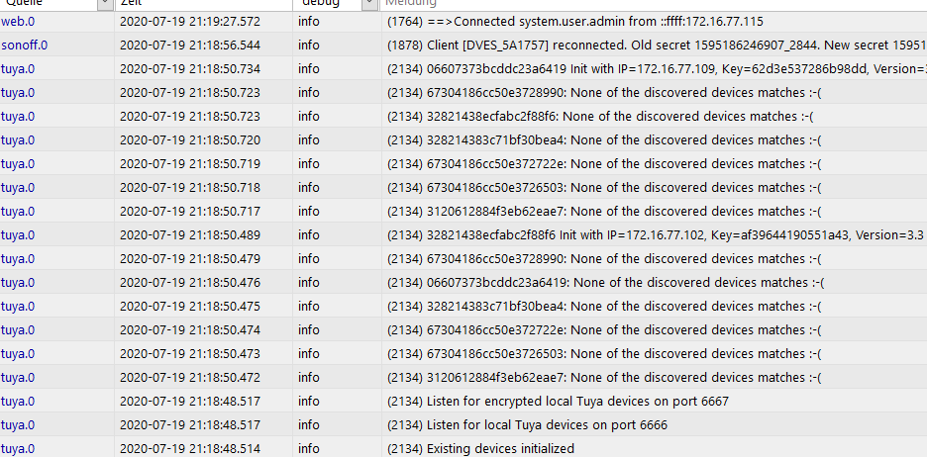Viewport: 927px width, 457px height.
Task: Click 'Listen for encrypted local Tuya devices' message
Action: [559, 402]
